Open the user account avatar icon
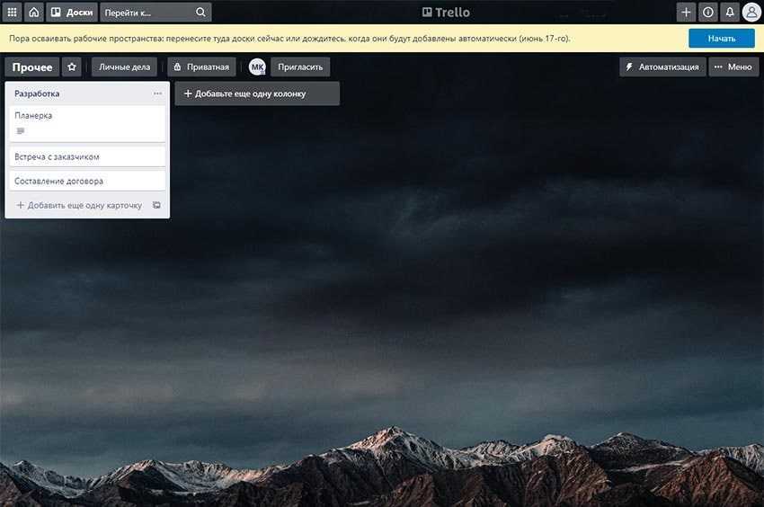The image size is (764, 507). [751, 13]
